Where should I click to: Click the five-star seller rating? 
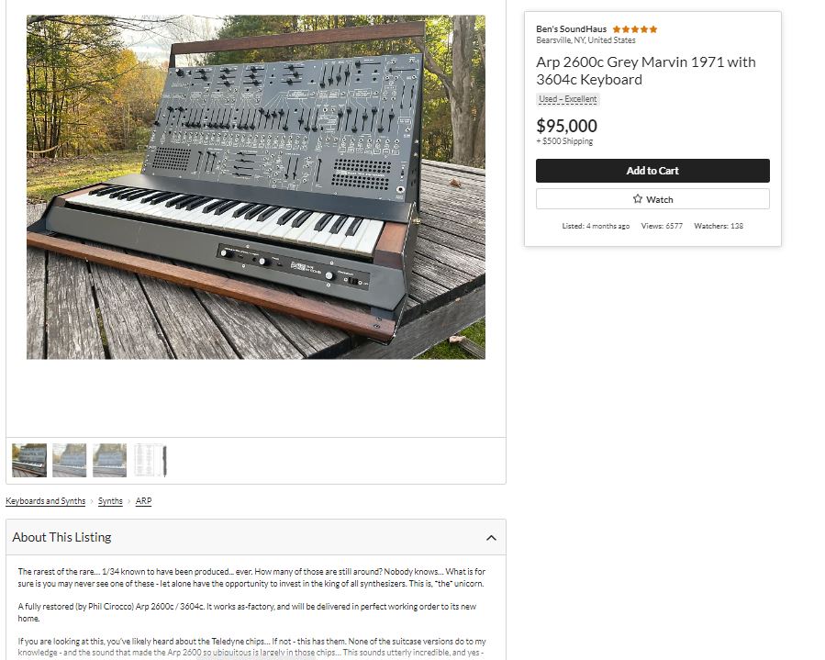coord(634,29)
